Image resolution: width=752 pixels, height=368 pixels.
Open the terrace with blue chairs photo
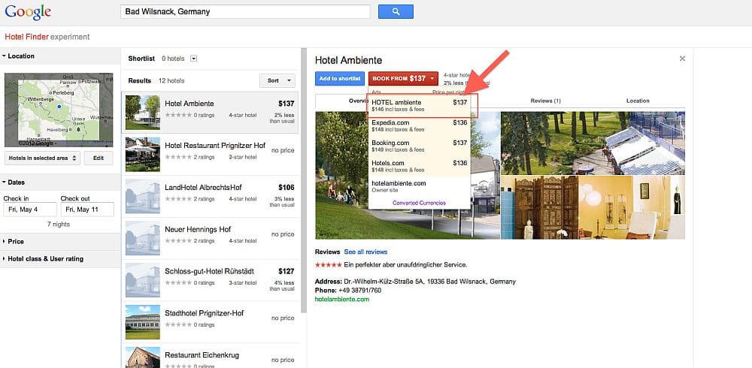pyautogui.click(x=593, y=143)
